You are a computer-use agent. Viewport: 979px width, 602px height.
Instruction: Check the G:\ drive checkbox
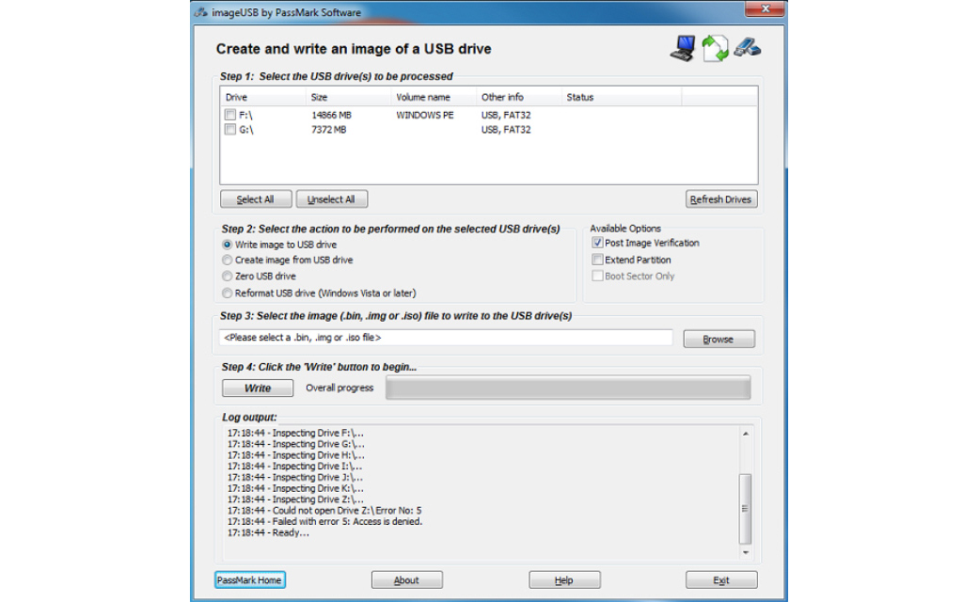pos(230,129)
